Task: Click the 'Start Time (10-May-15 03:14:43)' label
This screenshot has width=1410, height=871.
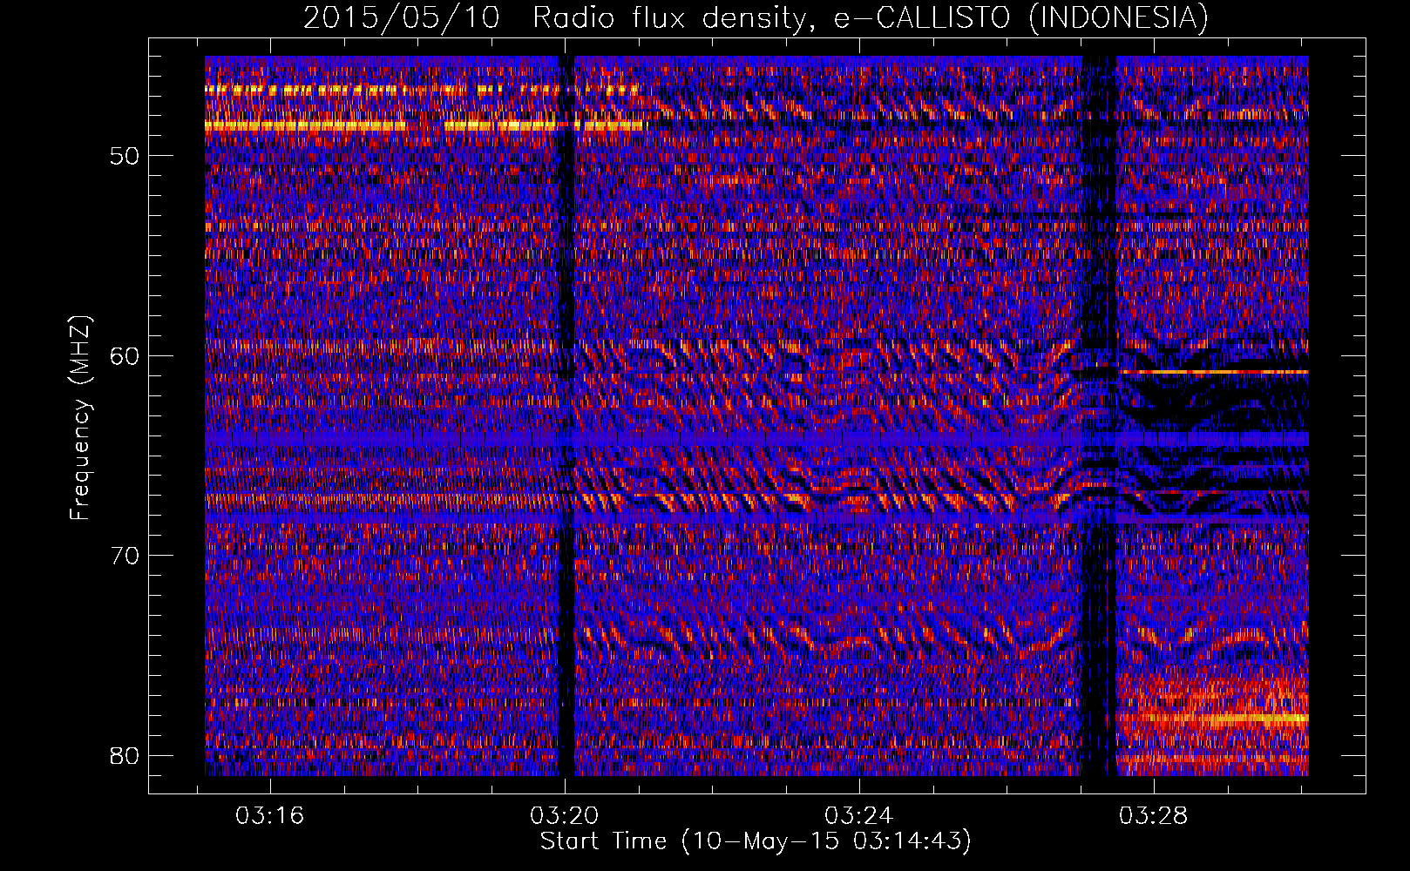Action: click(x=756, y=841)
